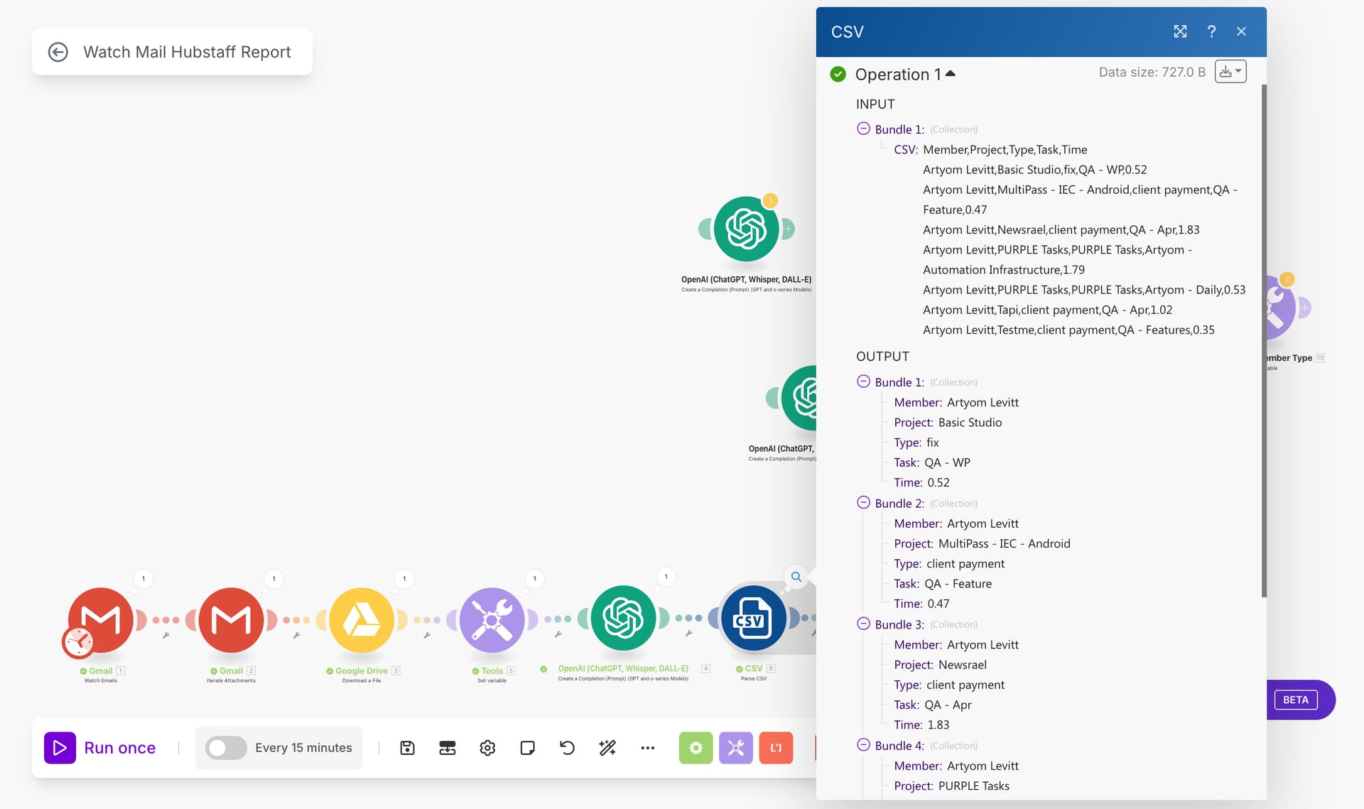The image size is (1364, 809).
Task: Click the purple tools wrench button
Action: pos(736,748)
